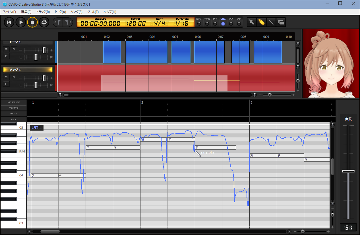The width and height of the screenshot is (360, 235).
Task: Click the overlapping layers tool icon
Action: tap(281, 22)
